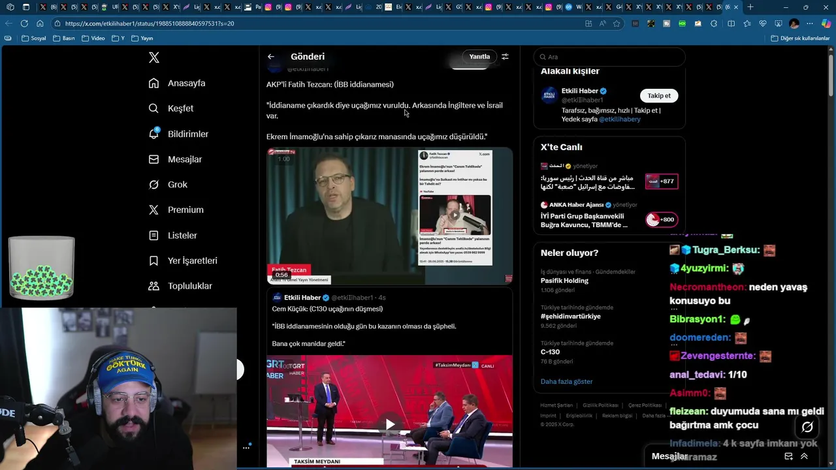Click the browser home button
The image size is (836, 470).
click(x=40, y=23)
